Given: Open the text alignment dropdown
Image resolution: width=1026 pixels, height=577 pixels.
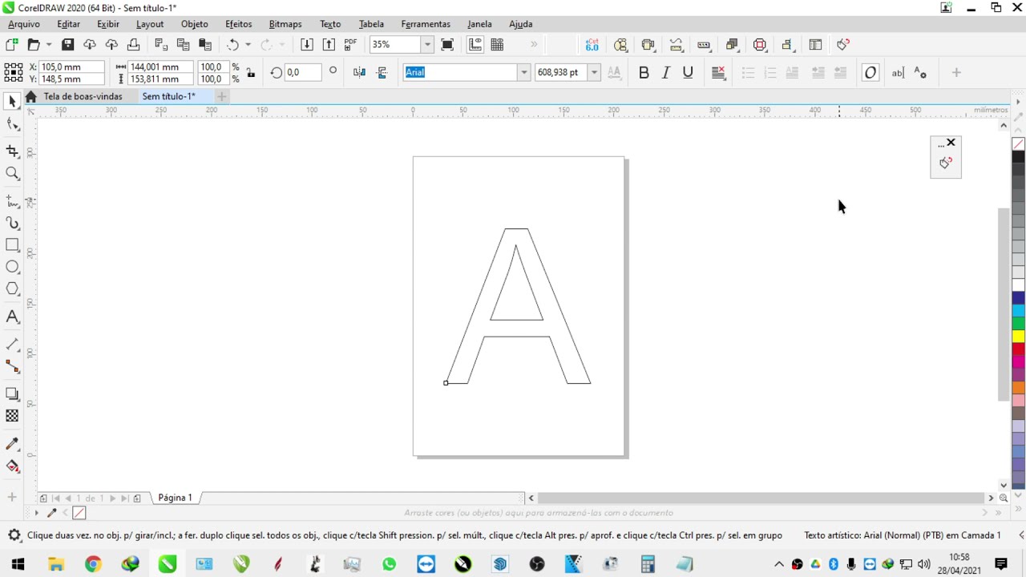Looking at the screenshot, I should [x=718, y=73].
